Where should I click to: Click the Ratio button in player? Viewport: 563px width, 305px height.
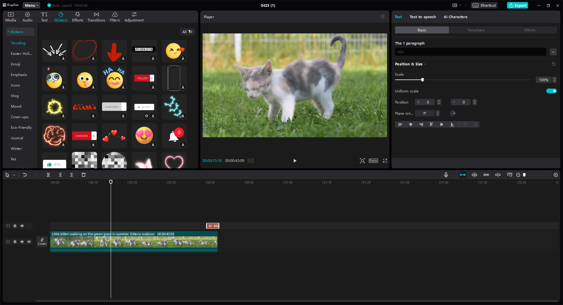[373, 161]
